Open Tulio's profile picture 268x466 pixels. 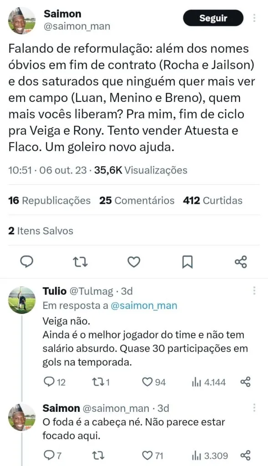coord(22,300)
